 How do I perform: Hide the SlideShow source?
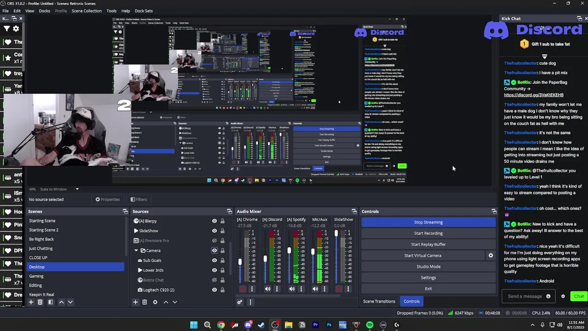(x=214, y=231)
